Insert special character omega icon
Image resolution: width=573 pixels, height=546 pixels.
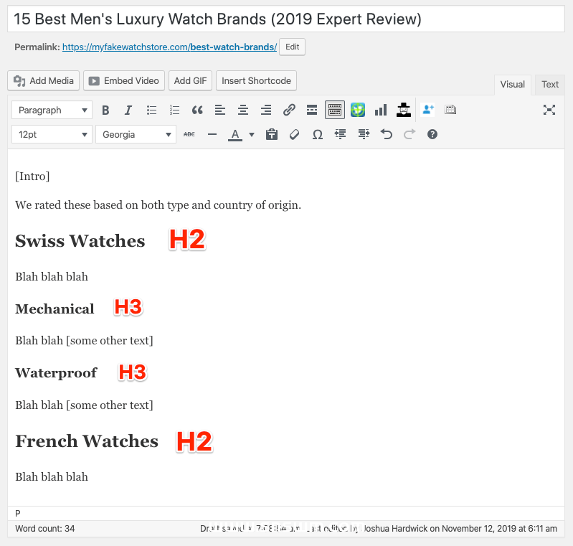(318, 134)
